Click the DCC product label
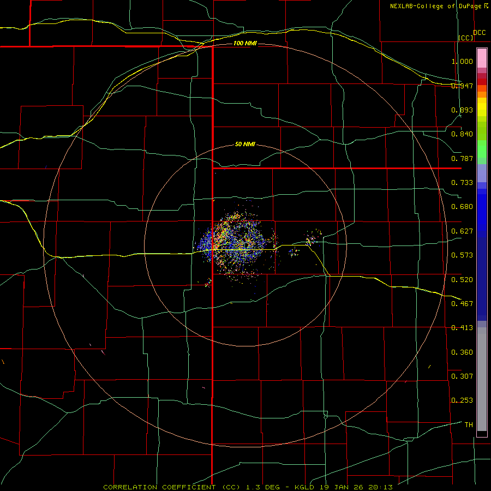 480,33
